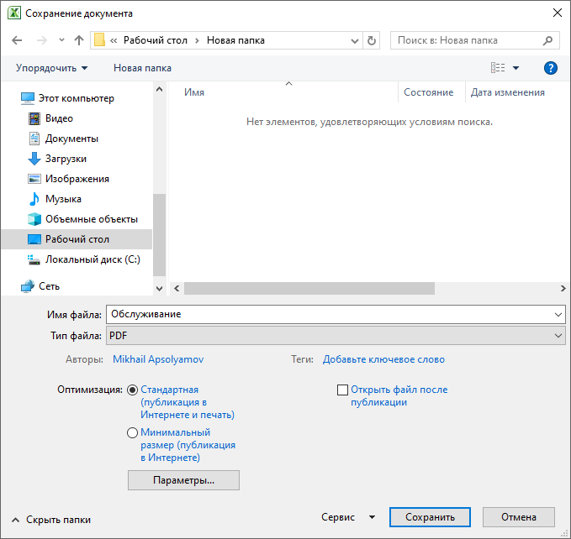The width and height of the screenshot is (571, 539).
Task: Select Музыка in the navigation pane
Action: pyautogui.click(x=63, y=199)
